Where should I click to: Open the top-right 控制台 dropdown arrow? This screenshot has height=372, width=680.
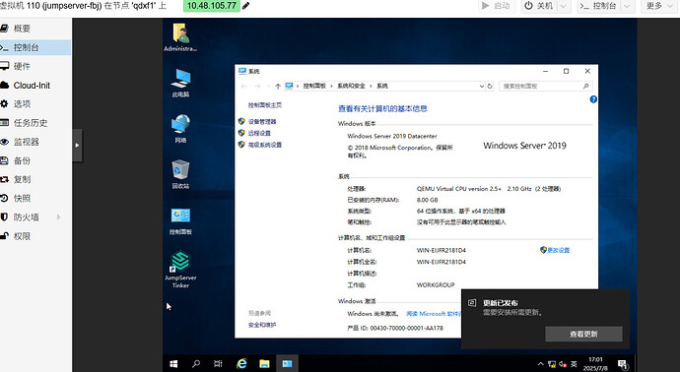pyautogui.click(x=627, y=6)
